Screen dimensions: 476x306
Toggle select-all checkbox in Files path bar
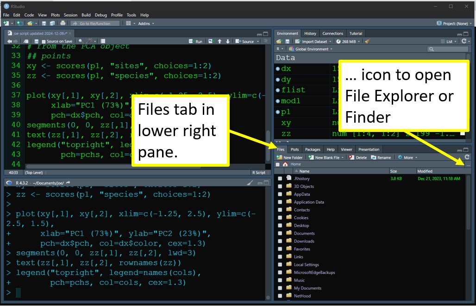pyautogui.click(x=277, y=164)
